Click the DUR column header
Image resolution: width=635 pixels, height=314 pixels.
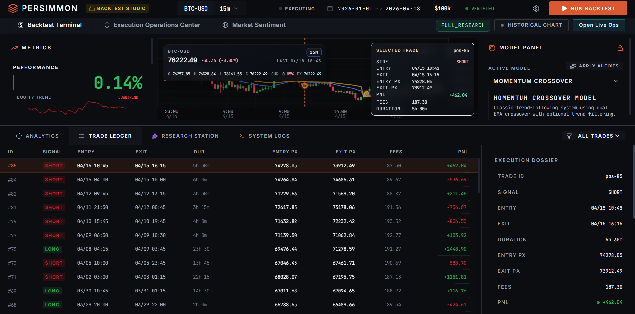(199, 152)
